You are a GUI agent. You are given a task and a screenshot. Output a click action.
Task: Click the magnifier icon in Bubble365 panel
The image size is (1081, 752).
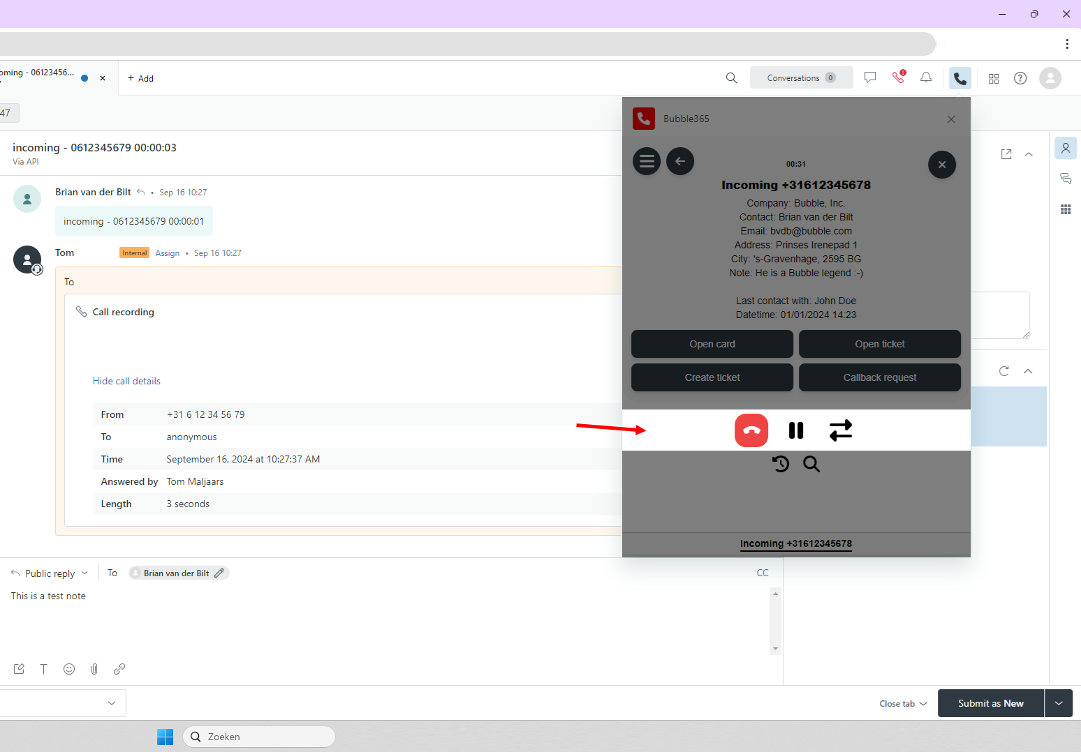(811, 464)
